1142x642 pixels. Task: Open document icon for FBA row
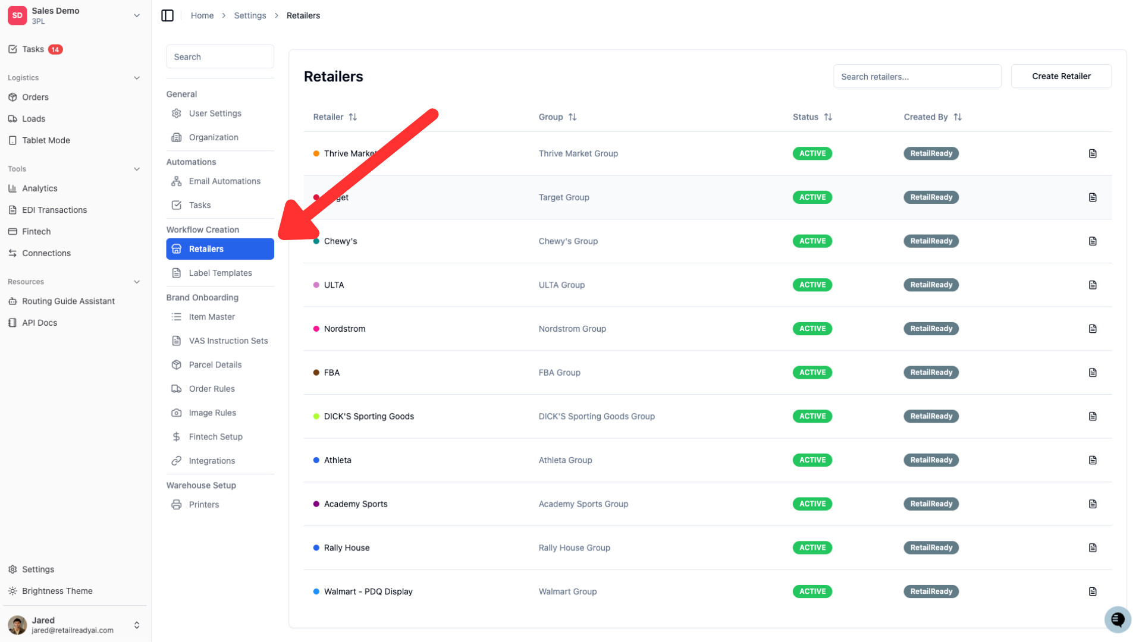click(1093, 373)
